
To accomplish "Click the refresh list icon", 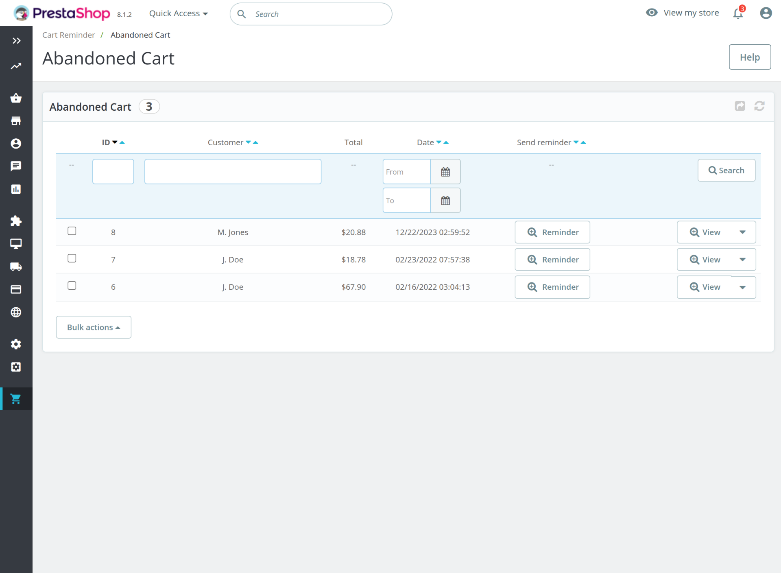I will point(759,106).
